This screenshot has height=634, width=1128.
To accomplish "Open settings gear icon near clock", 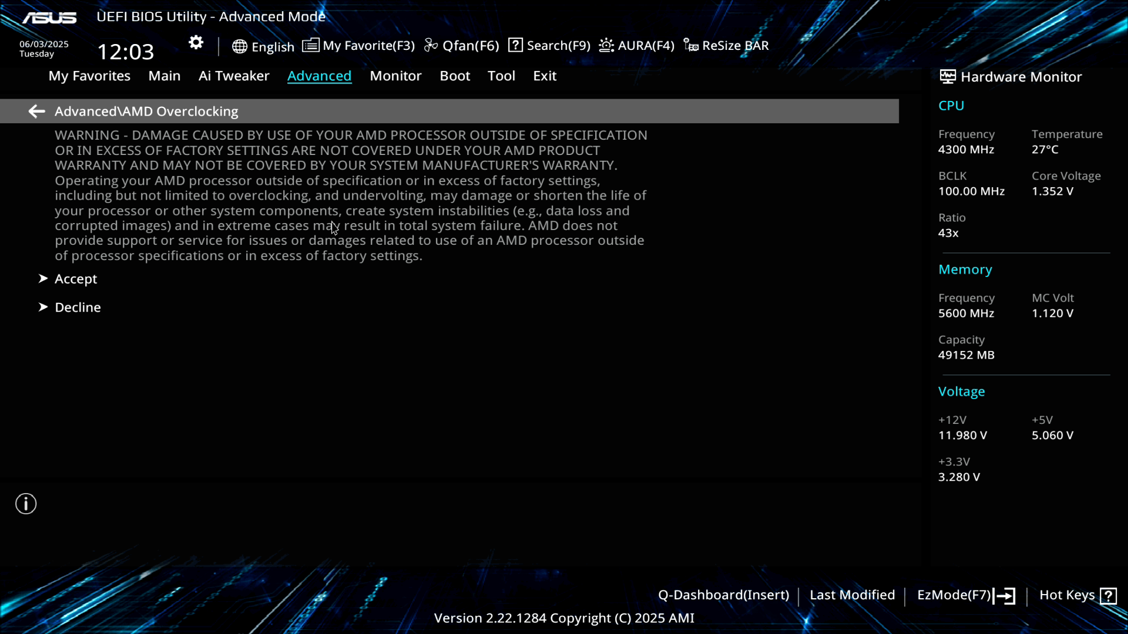I will (x=196, y=43).
